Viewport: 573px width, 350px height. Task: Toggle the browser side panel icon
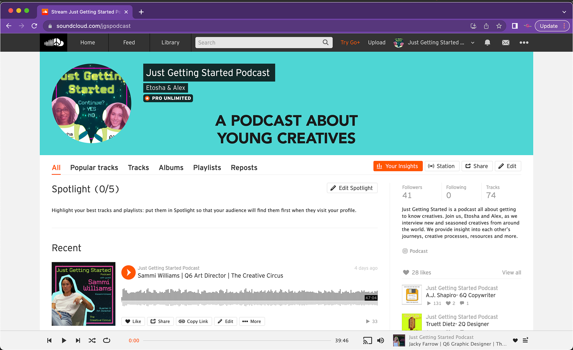point(515,26)
